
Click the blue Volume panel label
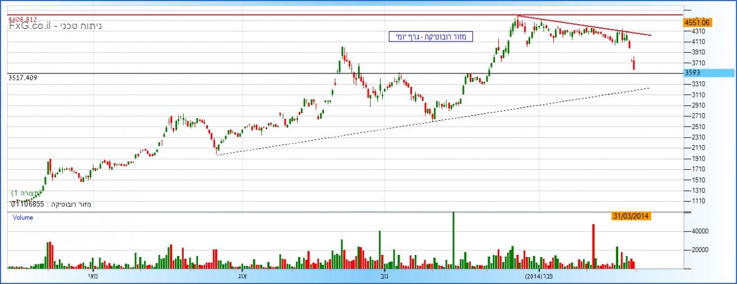coord(22,217)
